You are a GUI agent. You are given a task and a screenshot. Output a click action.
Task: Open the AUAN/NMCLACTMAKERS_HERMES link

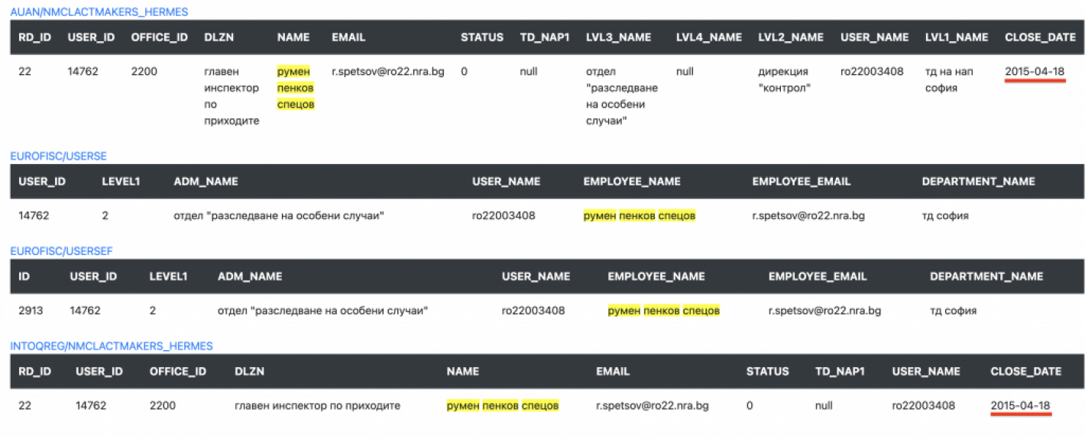pyautogui.click(x=99, y=12)
